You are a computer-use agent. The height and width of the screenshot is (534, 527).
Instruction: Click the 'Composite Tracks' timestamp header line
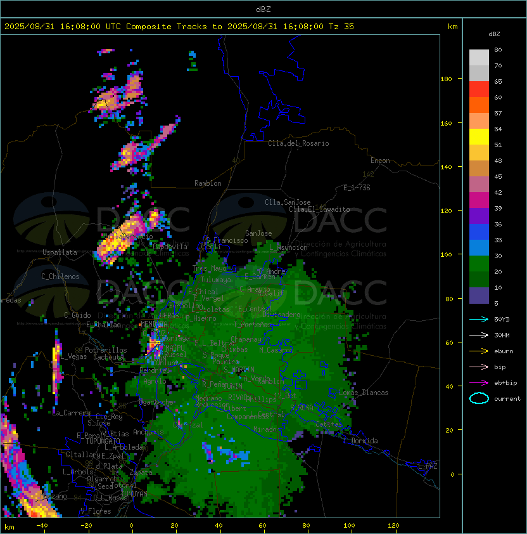click(179, 27)
